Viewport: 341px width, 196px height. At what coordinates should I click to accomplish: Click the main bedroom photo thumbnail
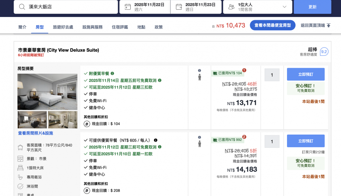[47, 92]
